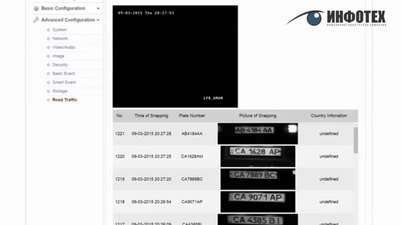The height and width of the screenshot is (225, 401).
Task: Click the Time of Snapping column header
Action: (151, 116)
